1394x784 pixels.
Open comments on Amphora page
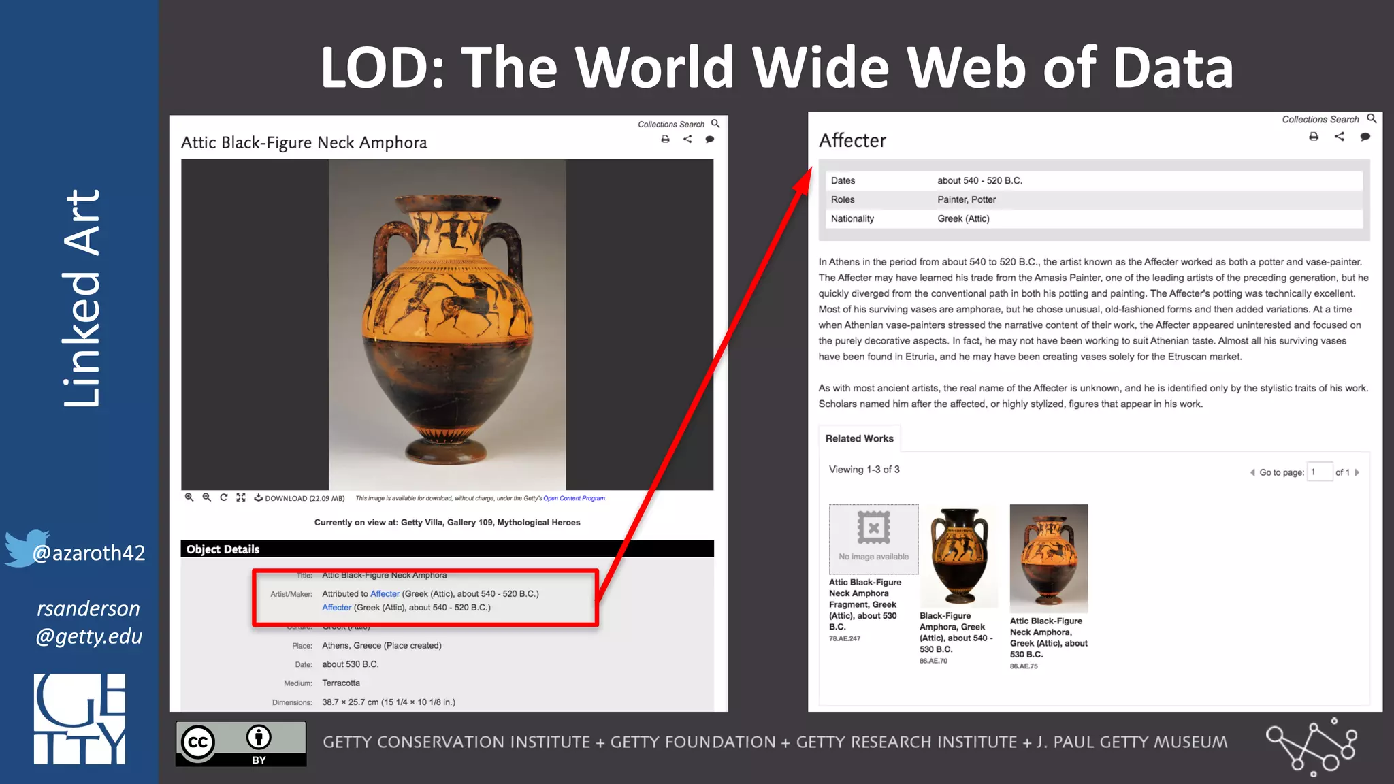[x=710, y=140]
